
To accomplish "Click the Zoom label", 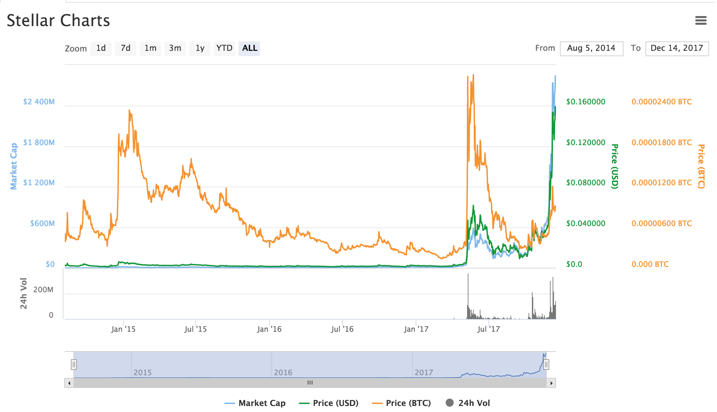I will point(76,48).
